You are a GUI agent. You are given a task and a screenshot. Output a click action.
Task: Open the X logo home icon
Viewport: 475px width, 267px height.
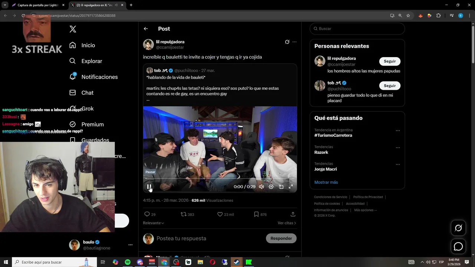[73, 29]
